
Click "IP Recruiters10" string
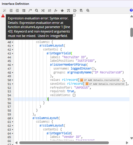coord(108,72)
